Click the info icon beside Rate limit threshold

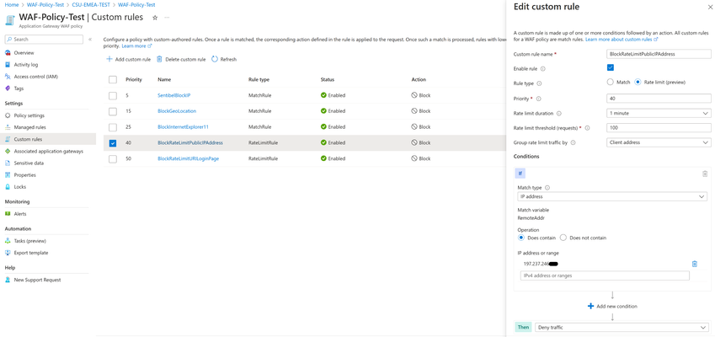pos(587,128)
